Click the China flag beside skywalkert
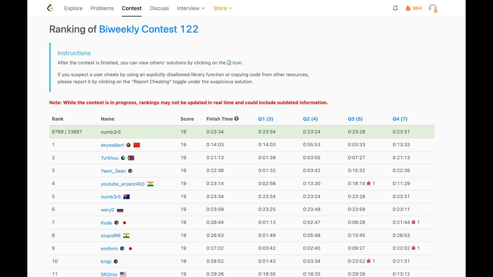Image resolution: width=493 pixels, height=277 pixels. tap(137, 145)
